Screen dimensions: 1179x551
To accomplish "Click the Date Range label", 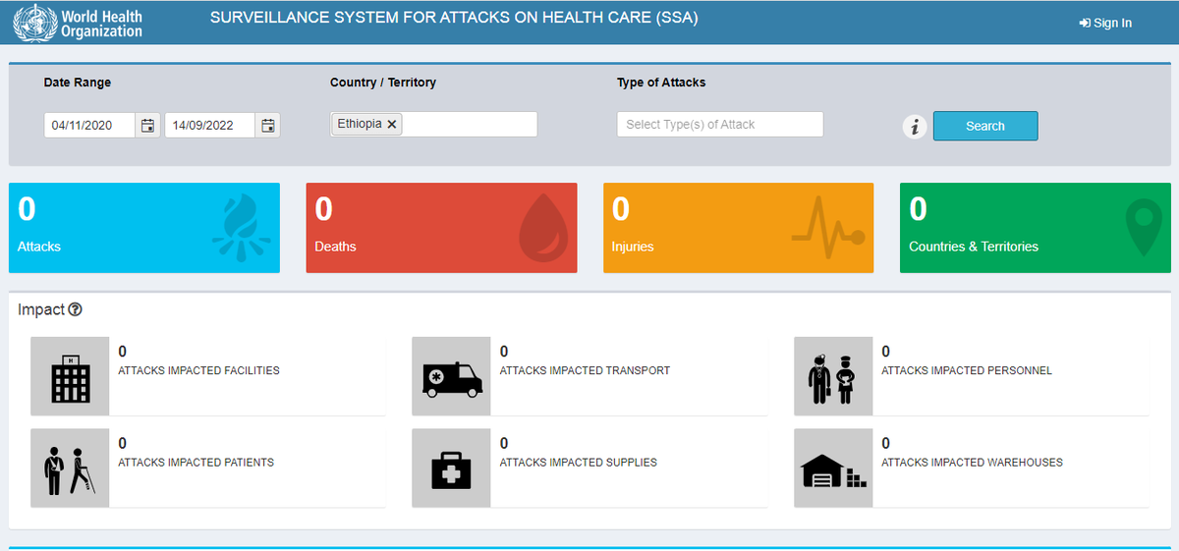I will [78, 83].
